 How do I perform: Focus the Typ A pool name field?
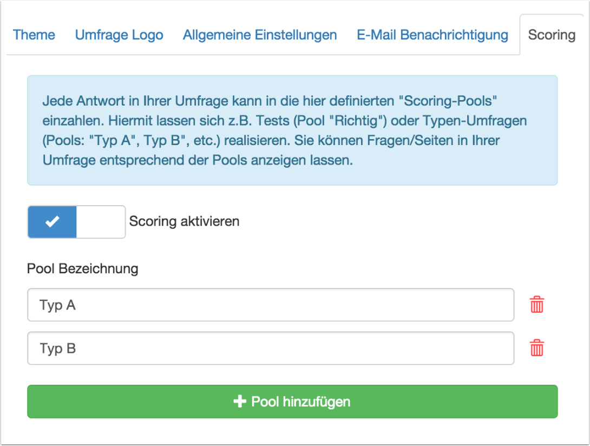click(x=270, y=305)
